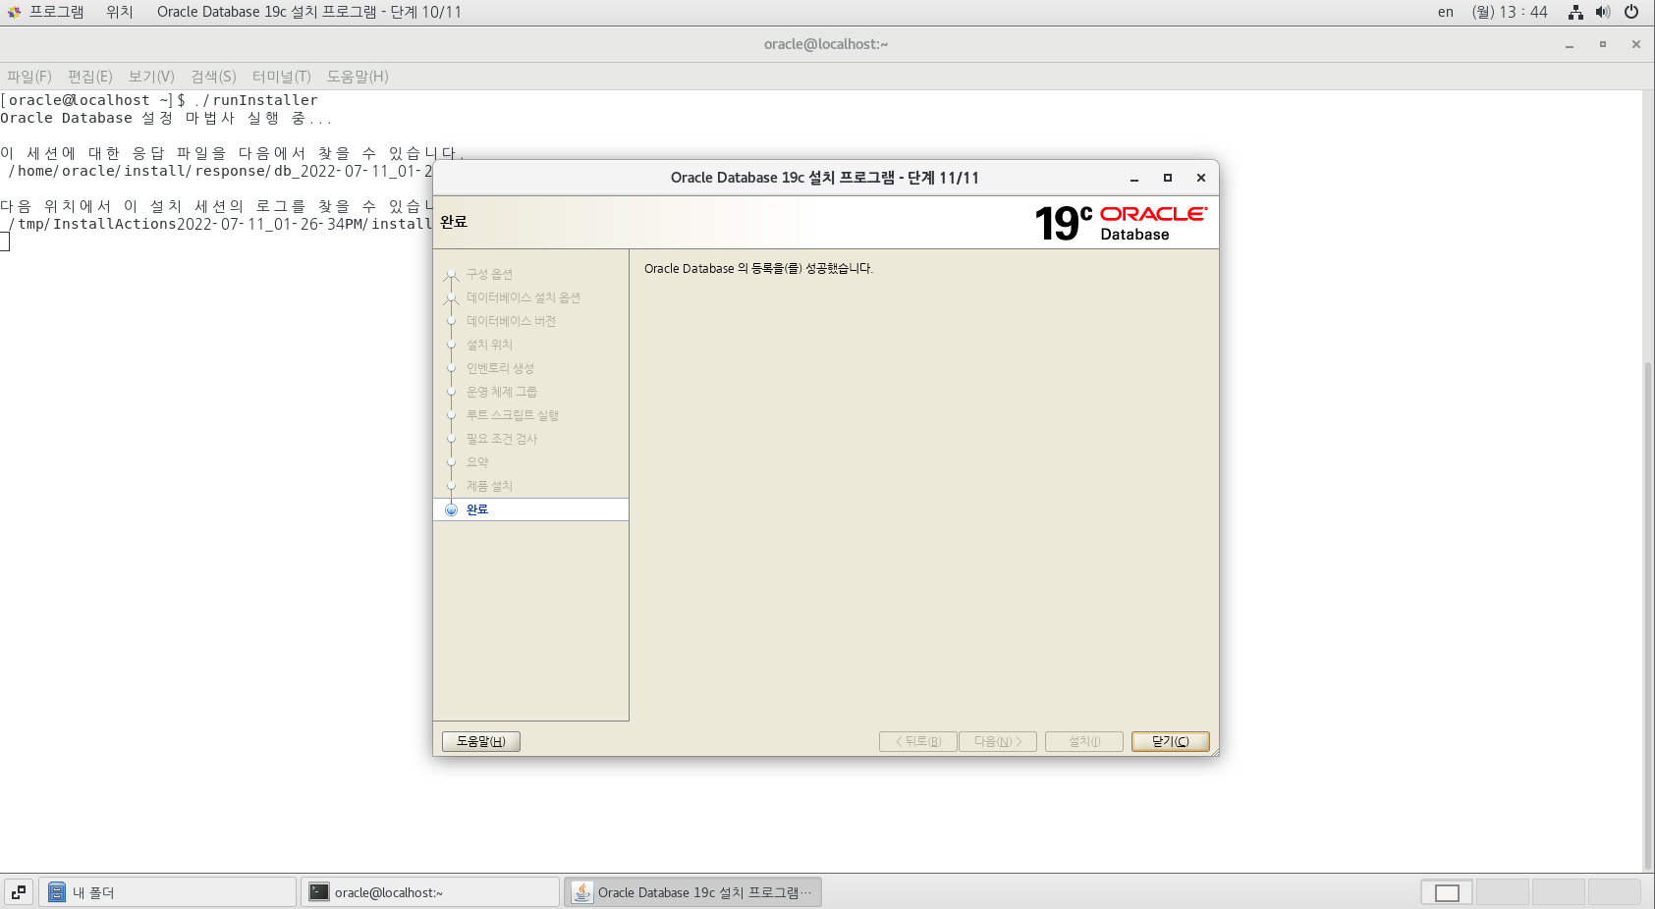The height and width of the screenshot is (909, 1655).
Task: Click the Oracle installer title in top panel
Action: pos(308,12)
